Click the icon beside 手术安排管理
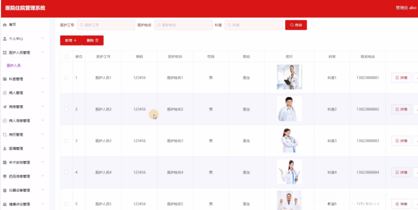This screenshot has width=418, height=210. click(5, 162)
